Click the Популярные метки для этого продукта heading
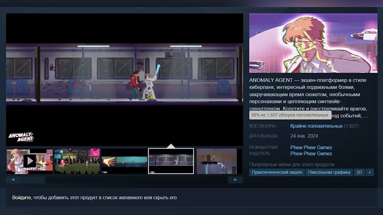 pyautogui.click(x=292, y=165)
